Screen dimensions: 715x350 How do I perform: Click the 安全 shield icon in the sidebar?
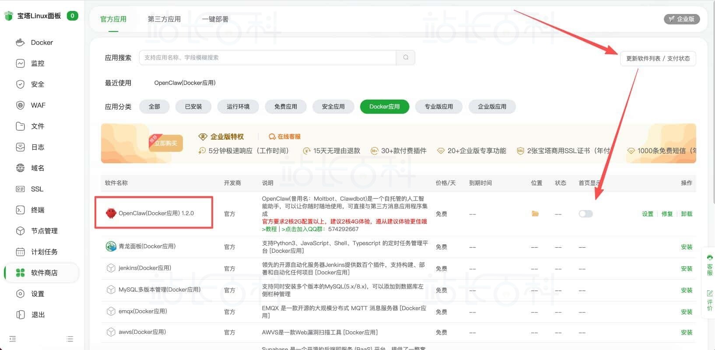[20, 84]
